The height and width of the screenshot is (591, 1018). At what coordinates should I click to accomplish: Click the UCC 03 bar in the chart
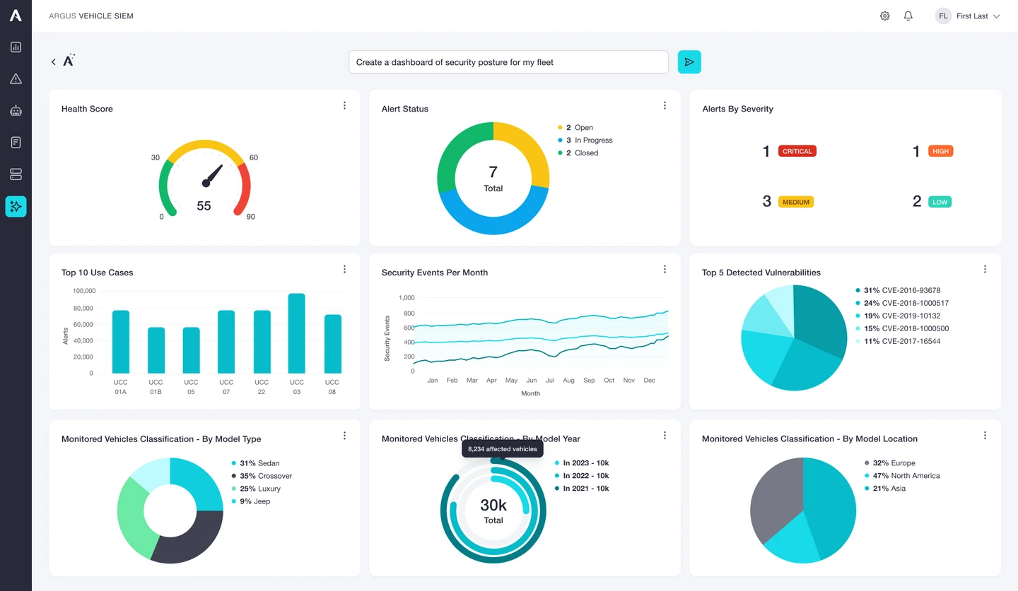point(297,333)
